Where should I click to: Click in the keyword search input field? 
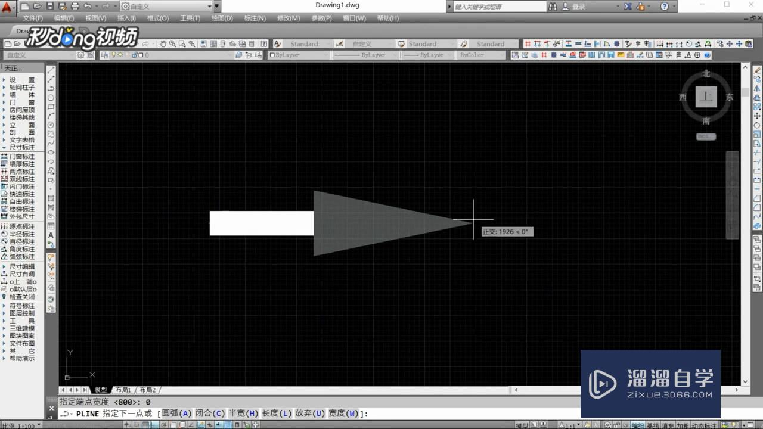pyautogui.click(x=500, y=6)
